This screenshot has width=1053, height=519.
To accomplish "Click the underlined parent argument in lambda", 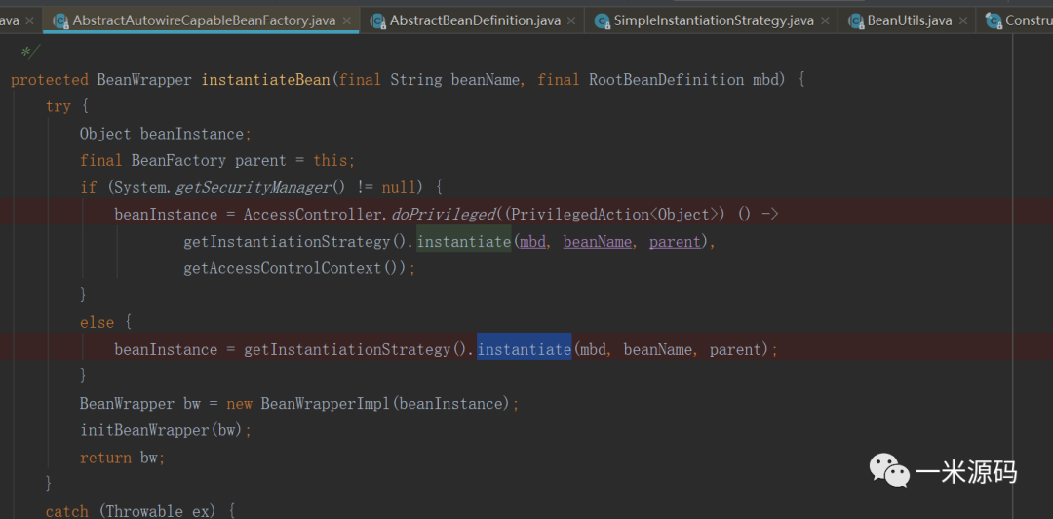I will (x=675, y=241).
